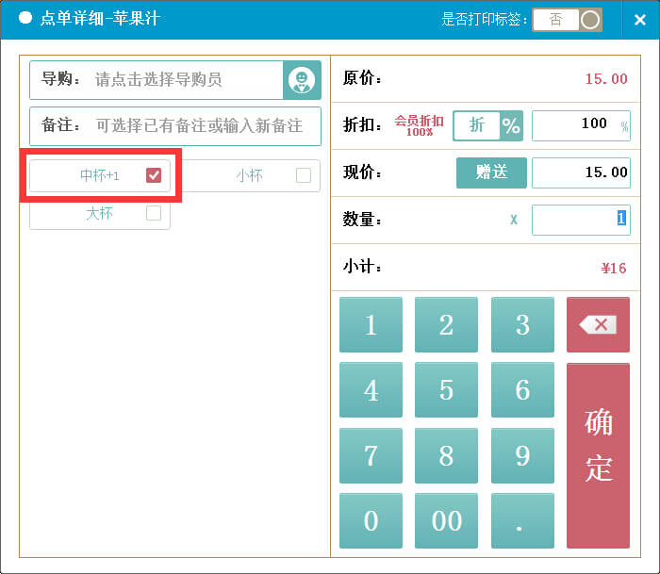Image resolution: width=660 pixels, height=574 pixels.
Task: Check the 小杯 size option
Action: pos(303,175)
